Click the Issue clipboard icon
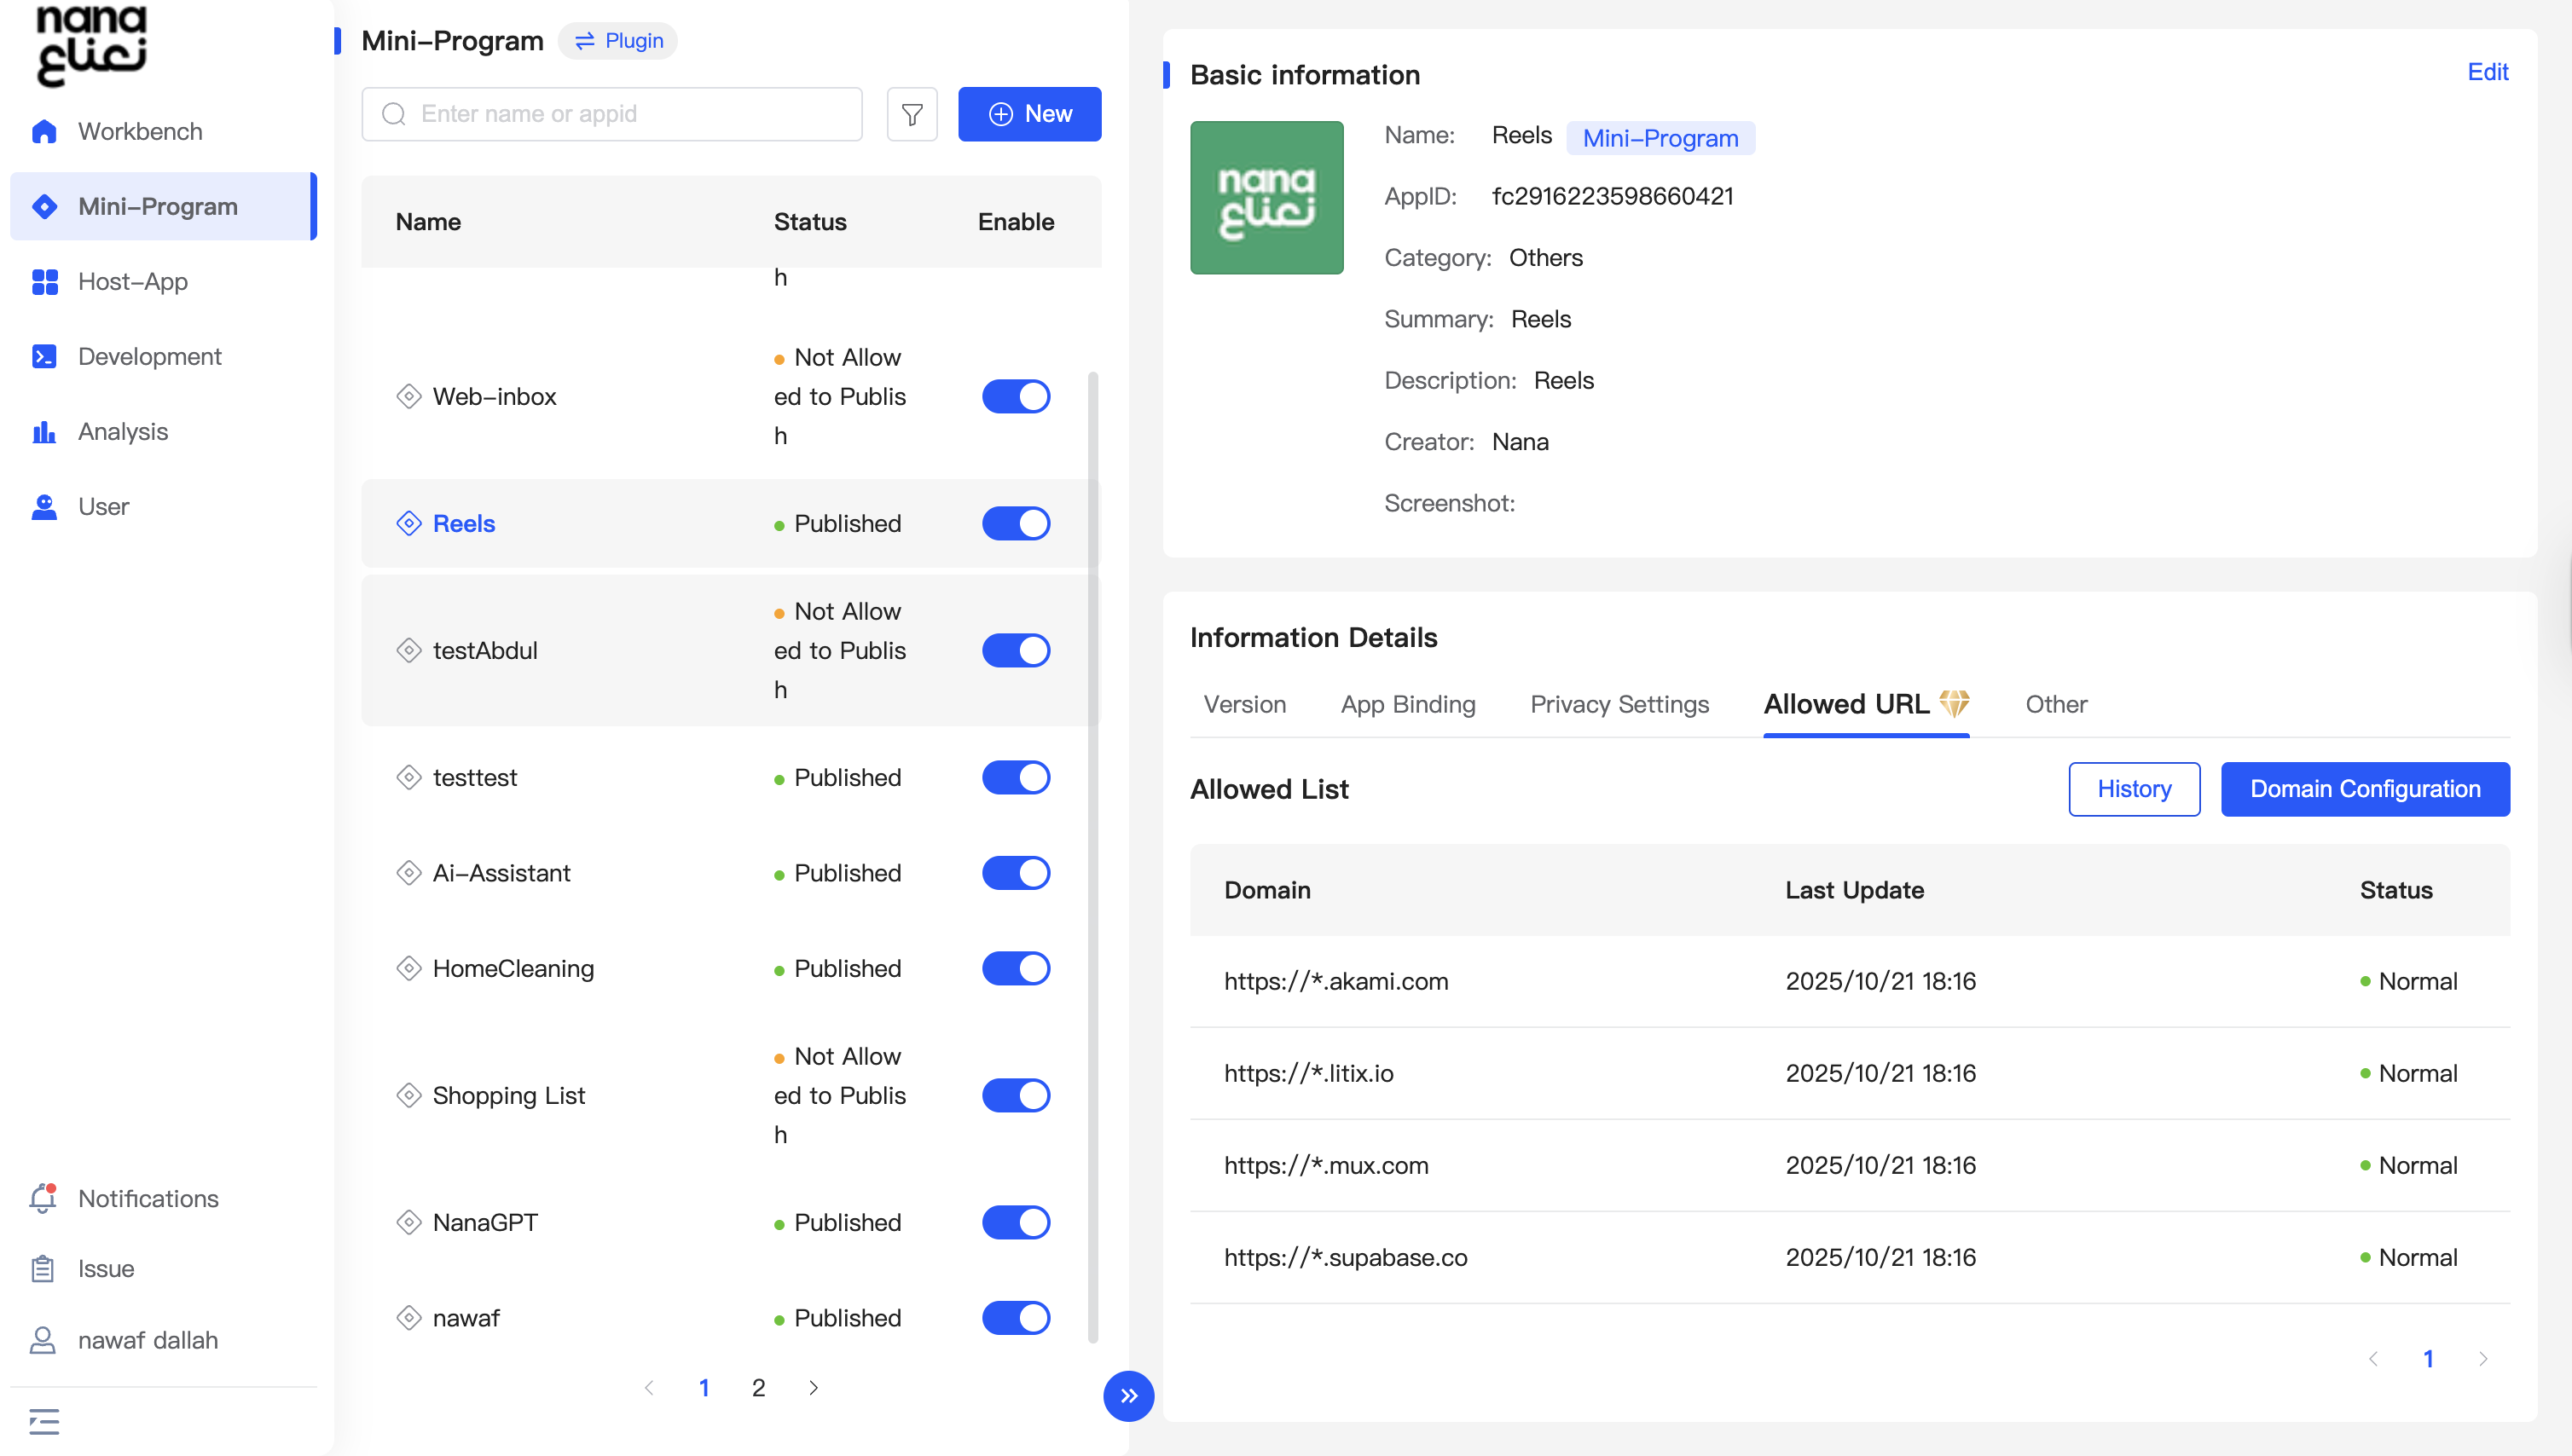Image resolution: width=2572 pixels, height=1456 pixels. [x=43, y=1269]
